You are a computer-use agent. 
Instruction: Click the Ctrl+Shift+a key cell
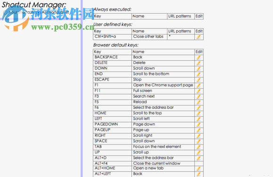pyautogui.click(x=112, y=37)
